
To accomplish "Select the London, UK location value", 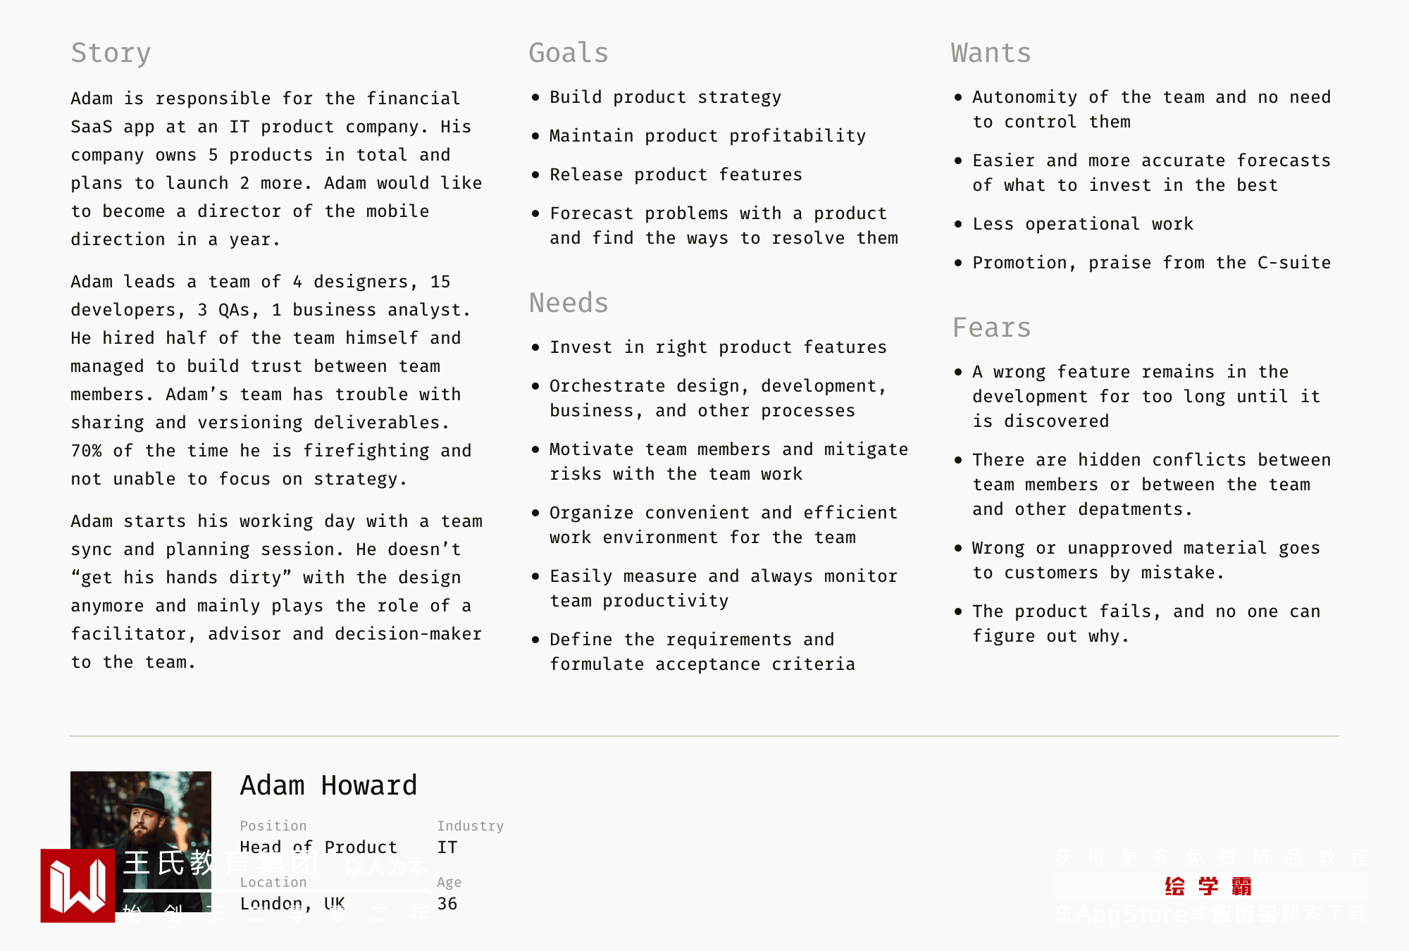I will click(x=292, y=904).
